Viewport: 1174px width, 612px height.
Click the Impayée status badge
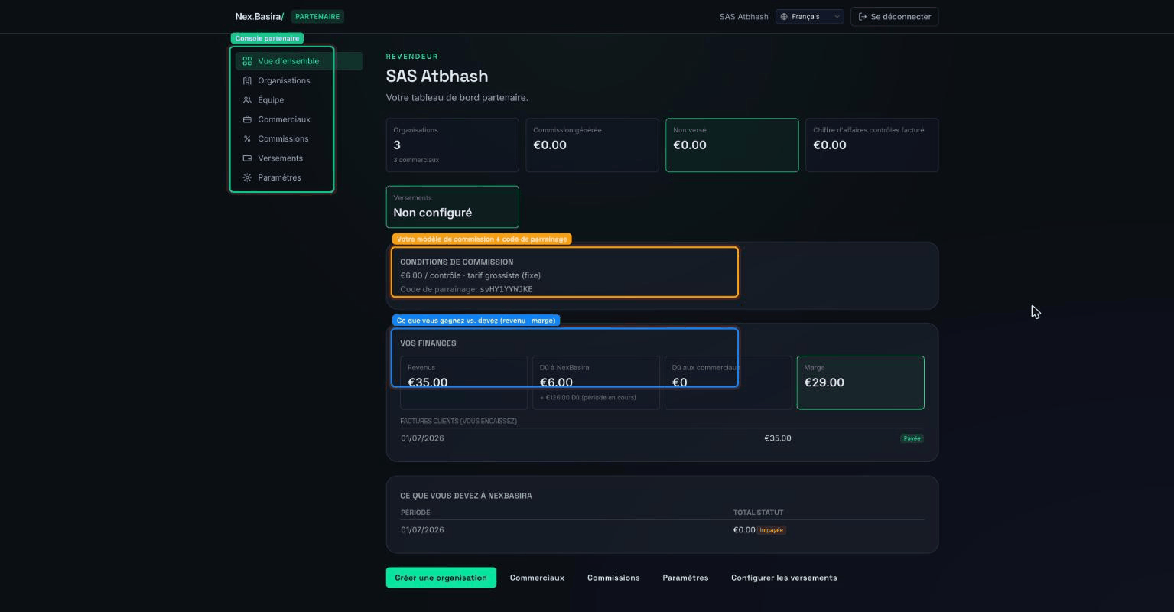pos(772,530)
